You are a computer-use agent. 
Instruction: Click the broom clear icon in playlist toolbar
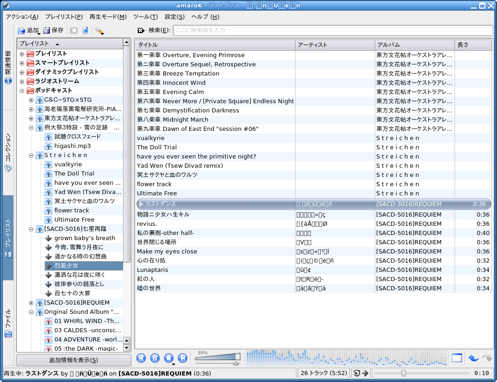99,30
